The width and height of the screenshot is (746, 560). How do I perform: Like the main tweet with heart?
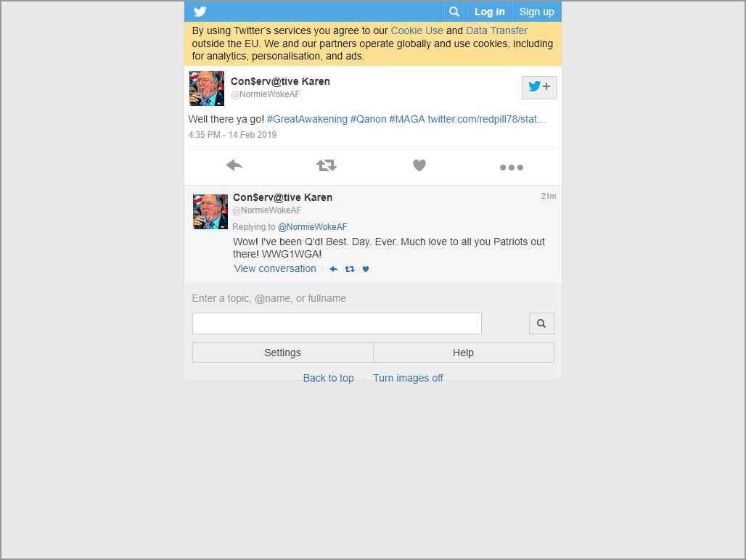419,166
